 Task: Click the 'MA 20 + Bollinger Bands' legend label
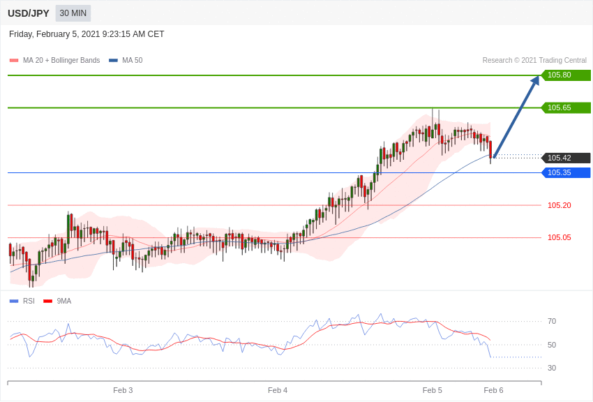click(61, 60)
